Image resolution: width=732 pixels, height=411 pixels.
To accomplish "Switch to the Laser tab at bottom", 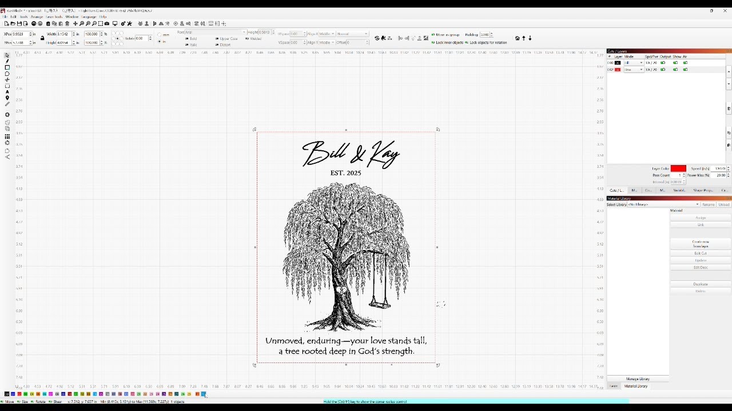I will pyautogui.click(x=614, y=386).
